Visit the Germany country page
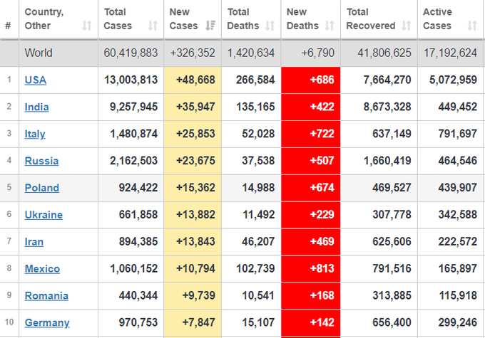The image size is (485, 338). (x=47, y=323)
